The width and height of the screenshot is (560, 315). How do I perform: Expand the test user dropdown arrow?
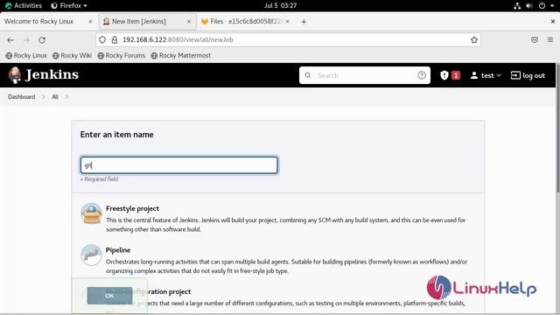[x=499, y=75]
